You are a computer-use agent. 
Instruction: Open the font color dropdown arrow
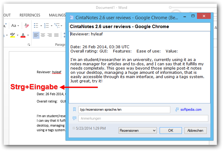(x=28, y=35)
